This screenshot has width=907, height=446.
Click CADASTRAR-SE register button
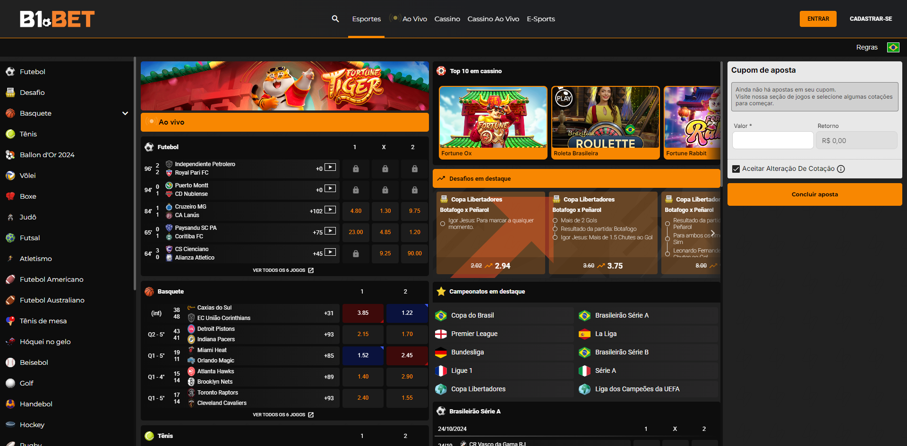[x=871, y=19]
